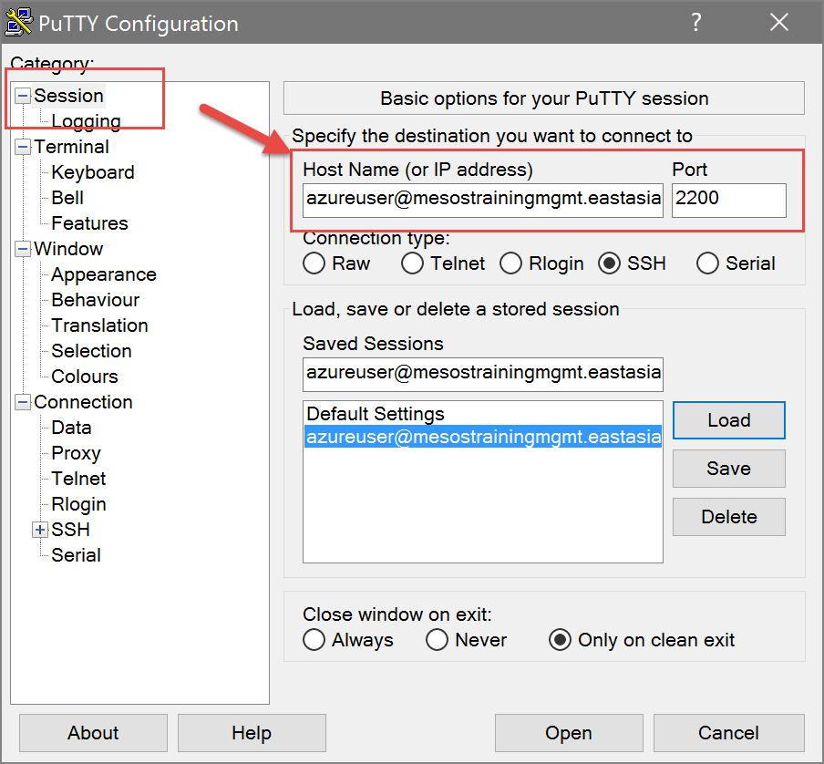Open the Data settings category
The width and height of the screenshot is (824, 764).
pyautogui.click(x=71, y=428)
